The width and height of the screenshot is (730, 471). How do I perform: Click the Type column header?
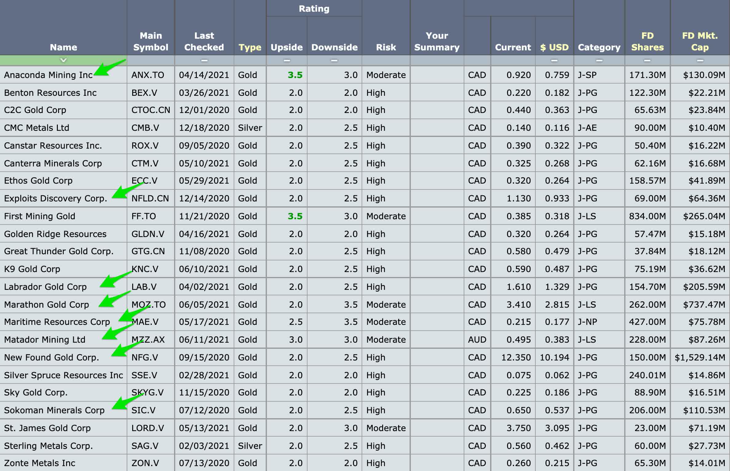(250, 47)
